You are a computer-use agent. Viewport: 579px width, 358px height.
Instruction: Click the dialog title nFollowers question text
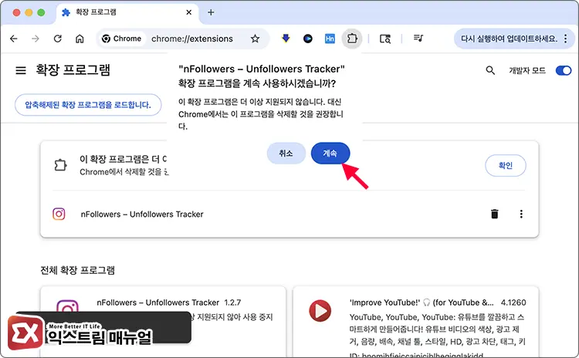pyautogui.click(x=262, y=76)
